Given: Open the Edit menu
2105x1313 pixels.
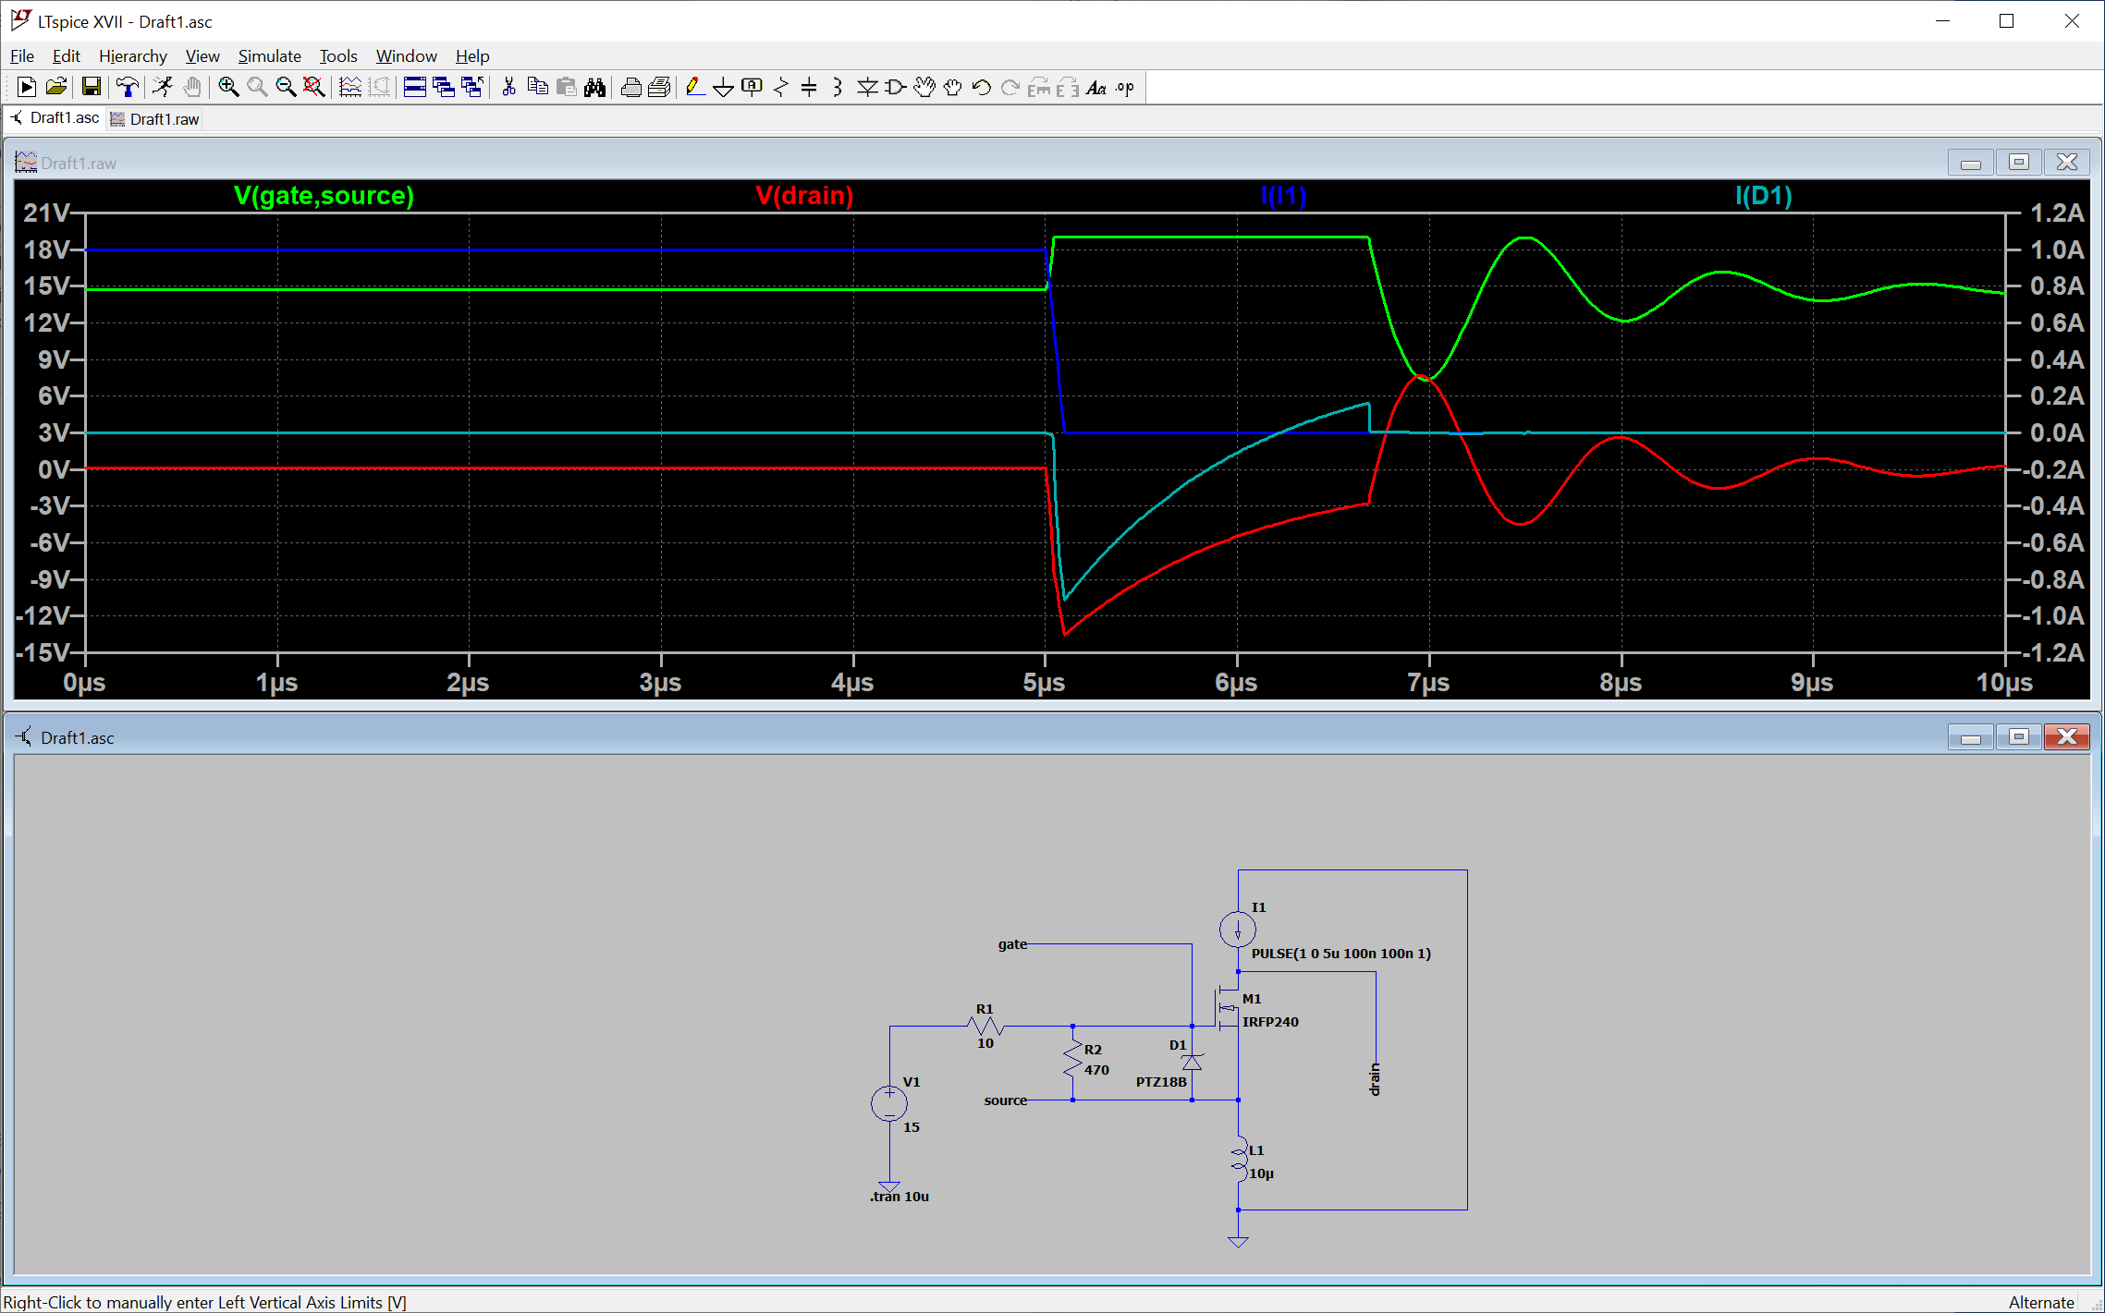Looking at the screenshot, I should click(66, 56).
